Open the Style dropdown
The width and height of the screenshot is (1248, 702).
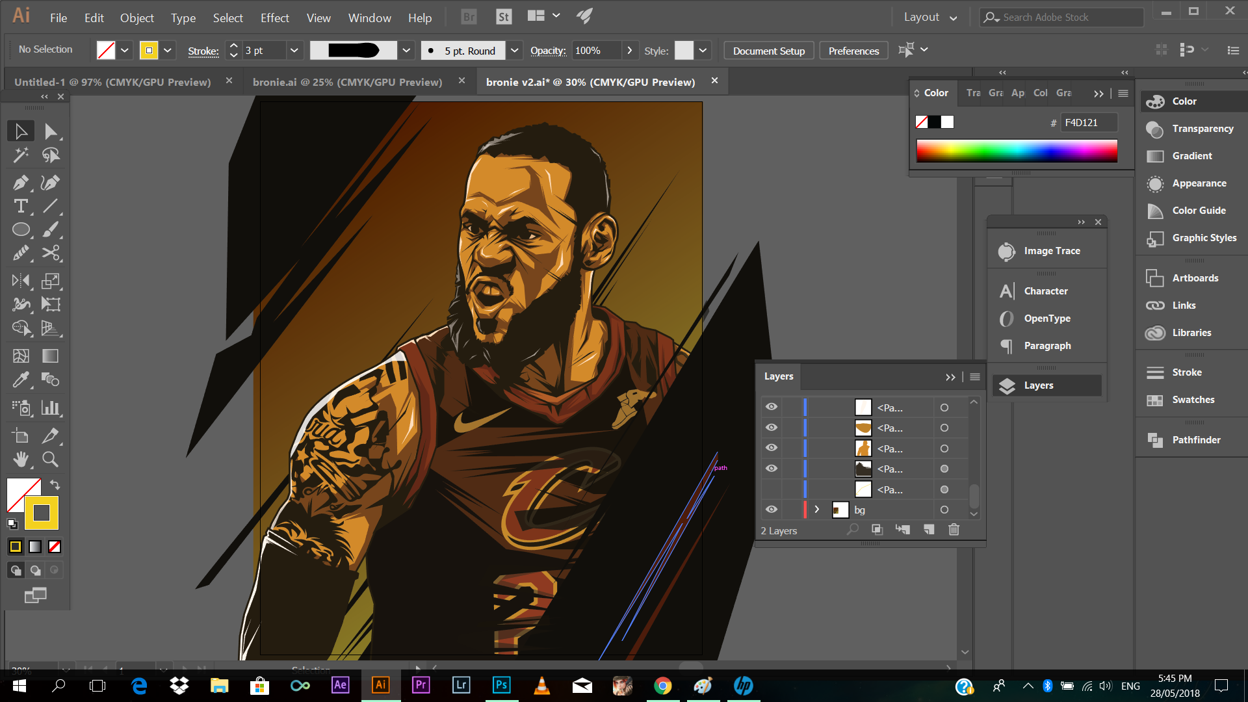click(703, 50)
